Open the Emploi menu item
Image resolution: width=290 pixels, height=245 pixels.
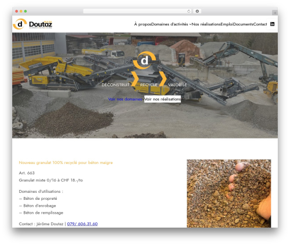click(x=227, y=24)
